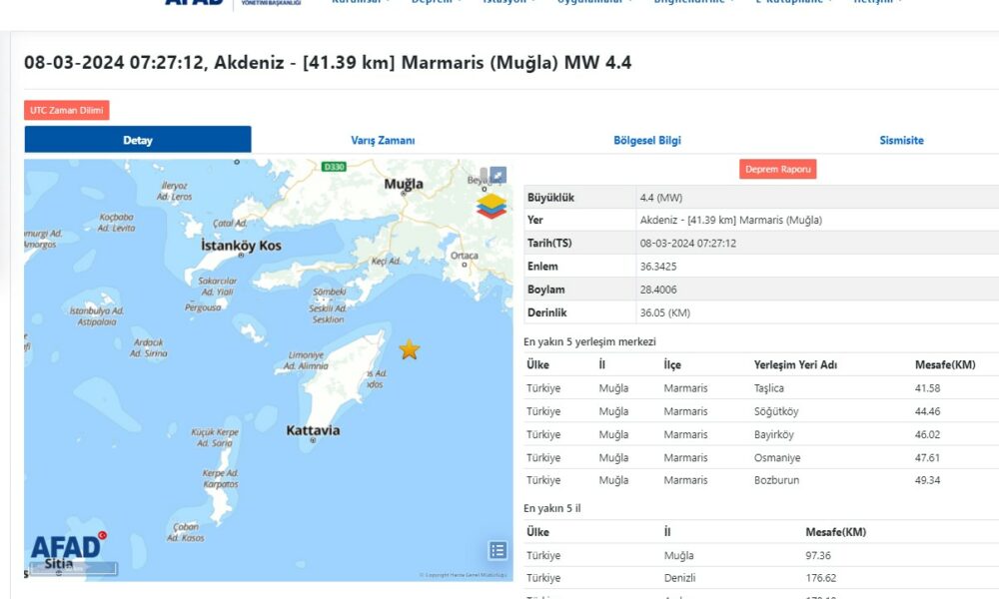Expand the Kurumsal dropdown menu
This screenshot has width=999, height=599.
362,3
